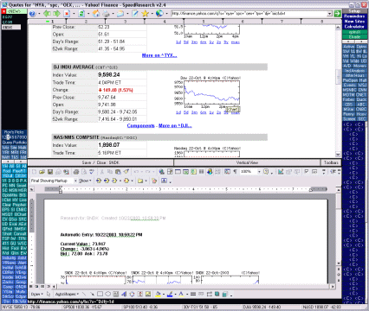The height and width of the screenshot is (311, 369).
Task: Click the yellow Favorites star icon
Action: tap(145, 13)
